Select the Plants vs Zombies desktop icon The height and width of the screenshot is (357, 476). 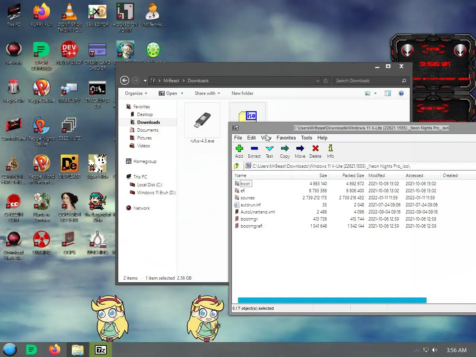point(42,208)
